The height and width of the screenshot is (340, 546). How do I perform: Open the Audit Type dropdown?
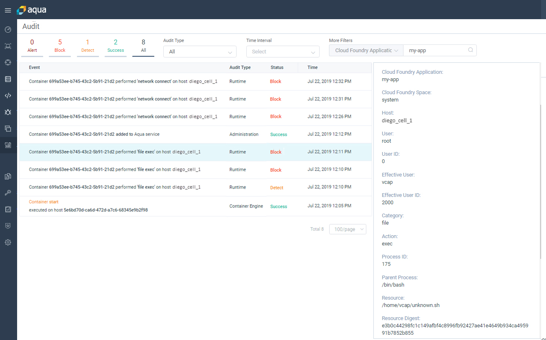200,52
